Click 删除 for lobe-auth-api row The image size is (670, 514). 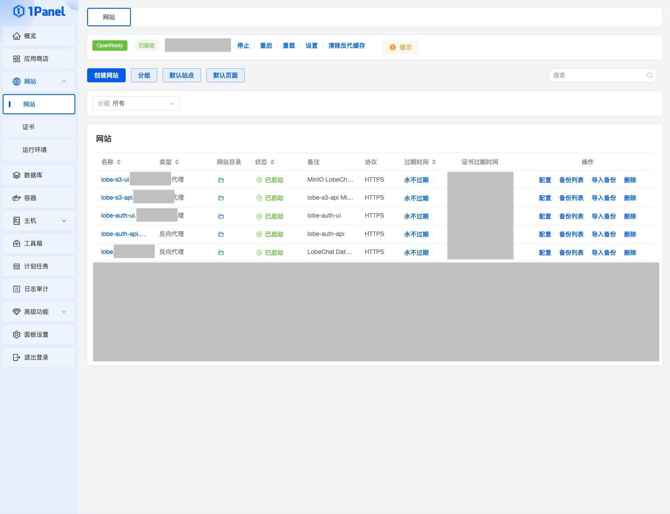click(x=630, y=234)
